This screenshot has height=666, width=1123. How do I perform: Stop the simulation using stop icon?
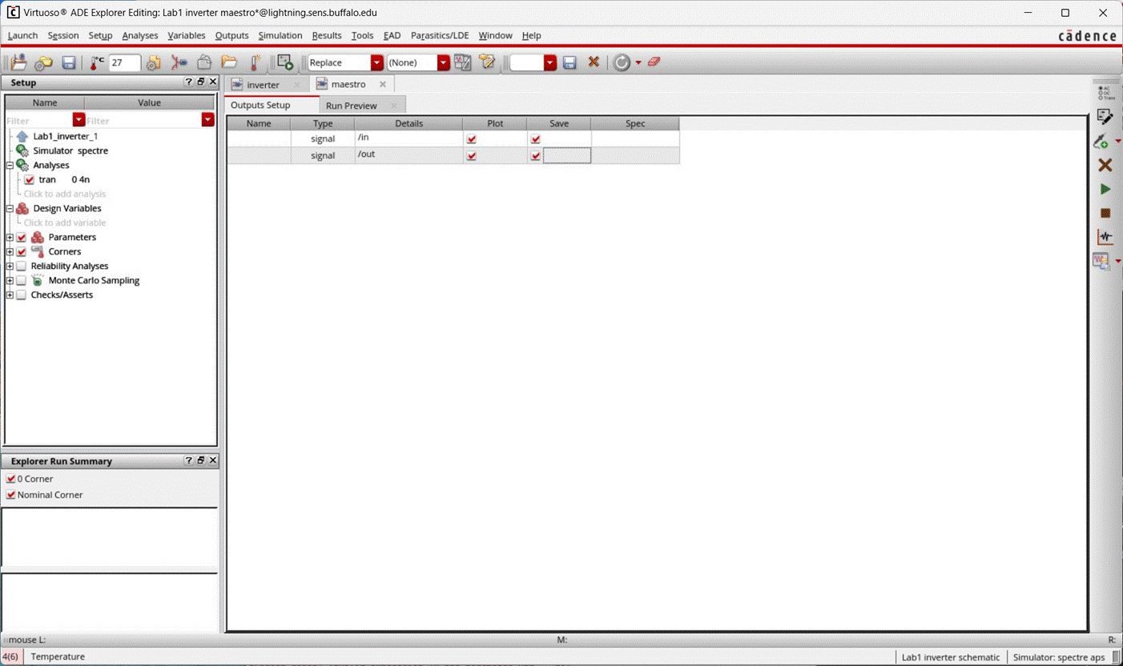[x=1105, y=213]
